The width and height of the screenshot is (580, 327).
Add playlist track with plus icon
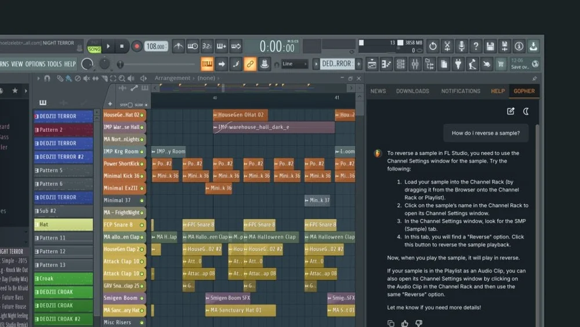[x=110, y=104]
